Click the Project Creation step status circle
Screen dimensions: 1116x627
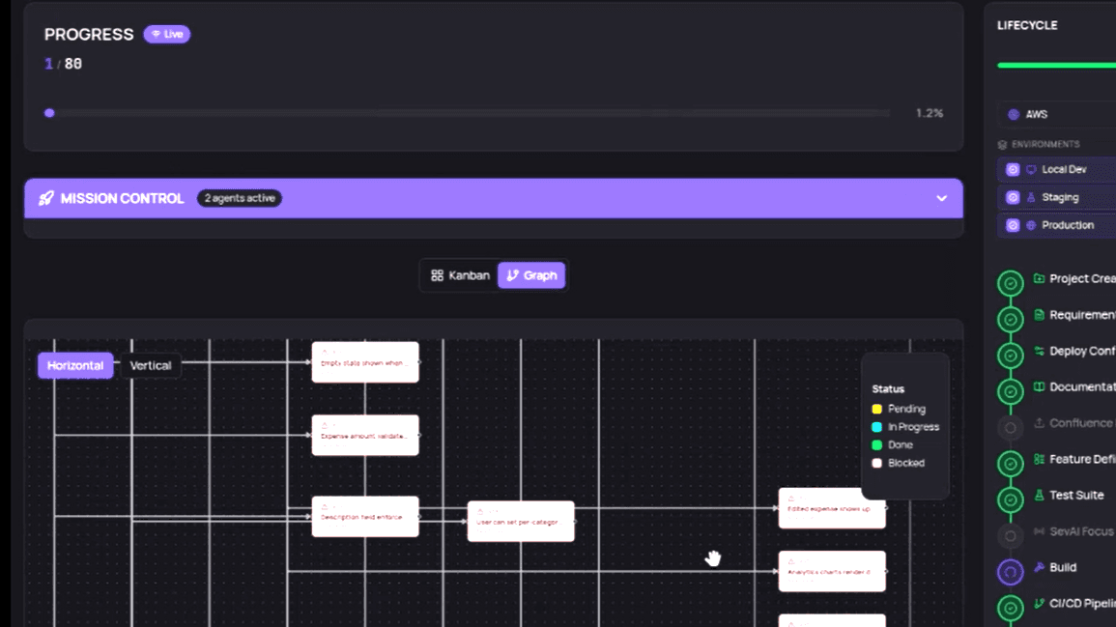[x=1010, y=283]
